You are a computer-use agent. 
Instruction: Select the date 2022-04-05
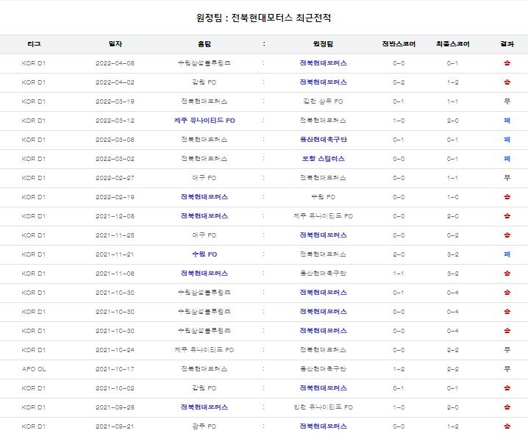[115, 63]
